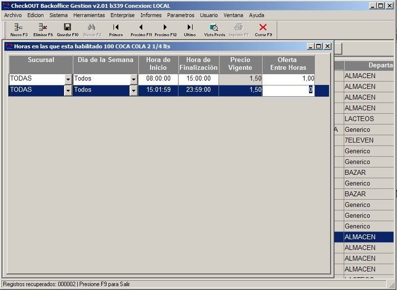Open the Ventana menu
This screenshot has width=397, height=290.
(x=233, y=15)
